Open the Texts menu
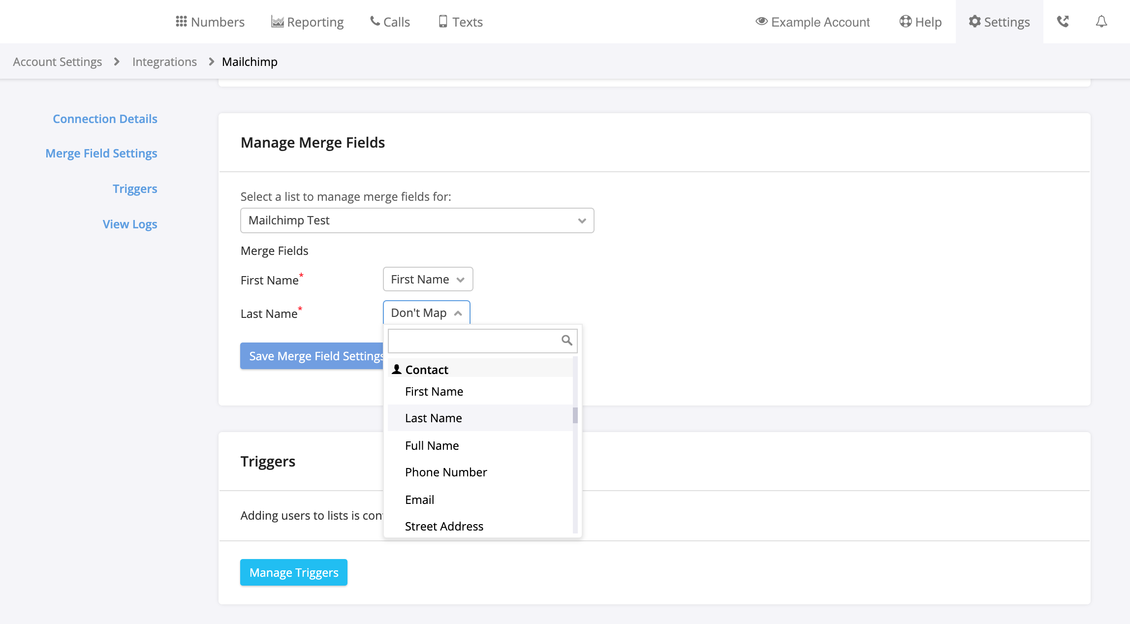Viewport: 1130px width, 624px height. click(x=461, y=22)
